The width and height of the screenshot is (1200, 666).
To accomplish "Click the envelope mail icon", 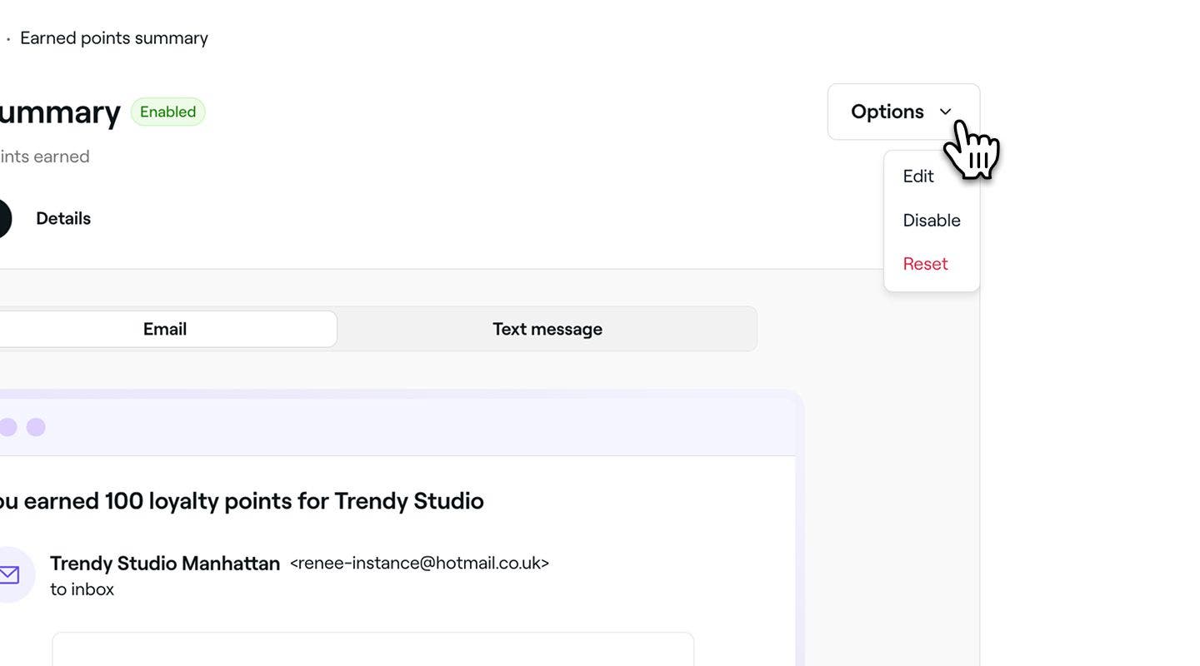I will coord(9,574).
